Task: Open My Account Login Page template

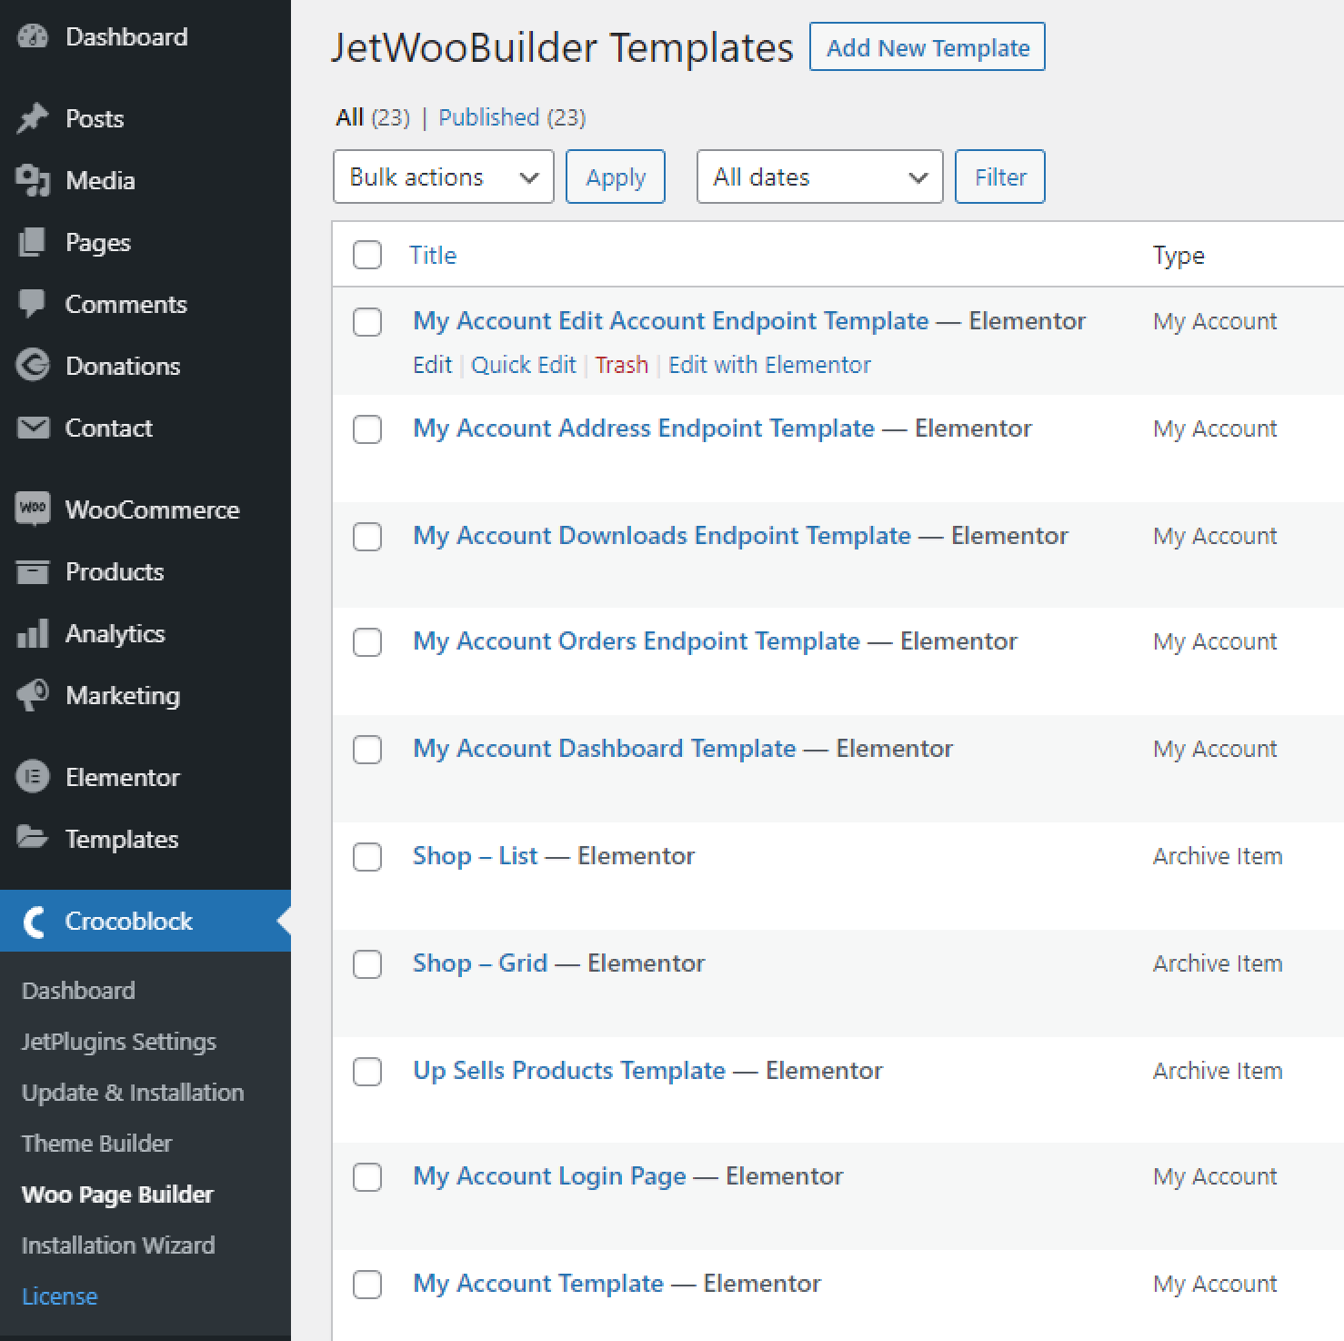Action: (x=549, y=1175)
